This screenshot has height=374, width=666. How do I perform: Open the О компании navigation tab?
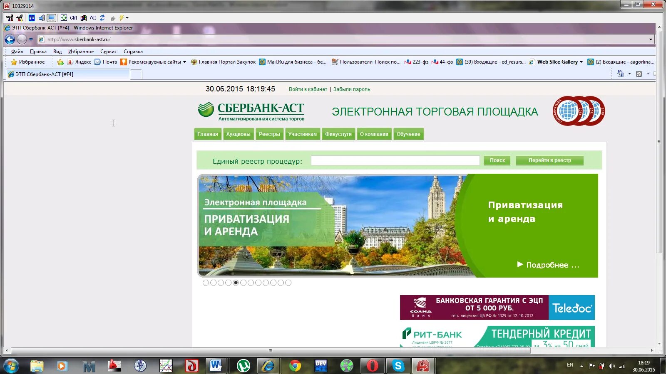click(x=374, y=134)
